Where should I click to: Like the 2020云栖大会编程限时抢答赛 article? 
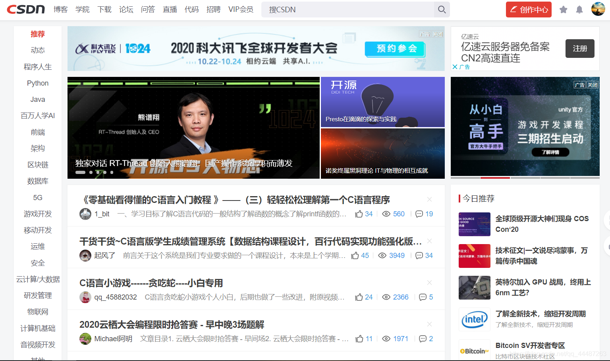tap(359, 339)
